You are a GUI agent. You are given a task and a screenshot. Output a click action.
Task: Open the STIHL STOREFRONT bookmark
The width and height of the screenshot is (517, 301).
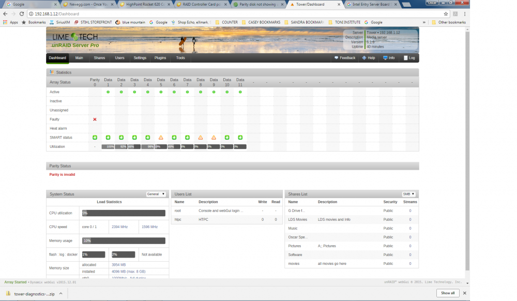[x=93, y=22]
